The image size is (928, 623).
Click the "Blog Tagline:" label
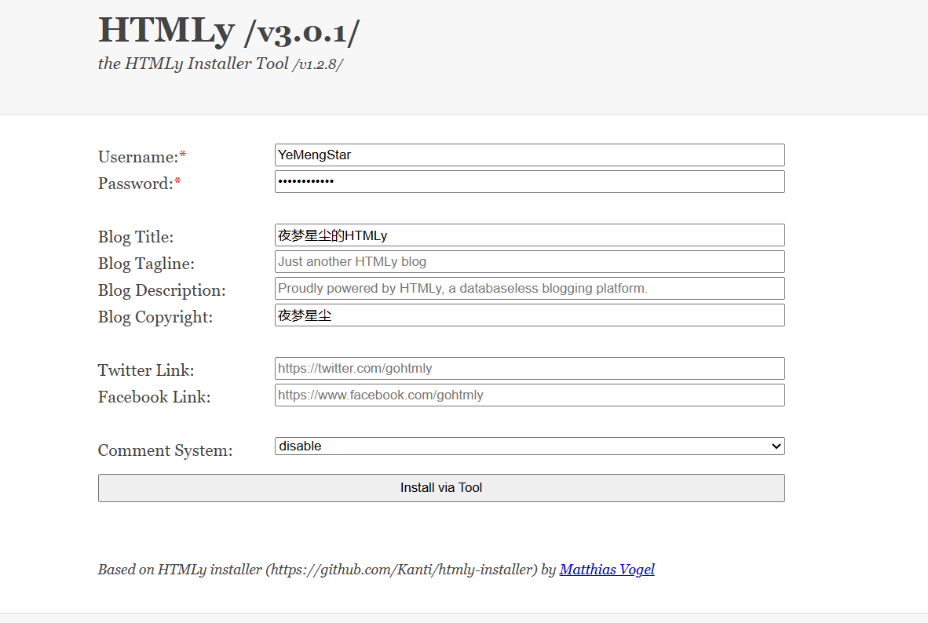coord(146,264)
